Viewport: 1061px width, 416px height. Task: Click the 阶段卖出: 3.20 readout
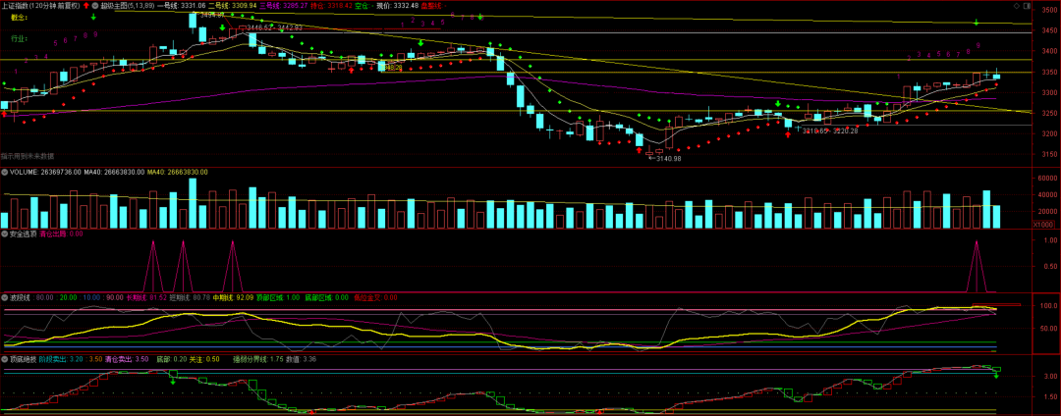[x=61, y=359]
